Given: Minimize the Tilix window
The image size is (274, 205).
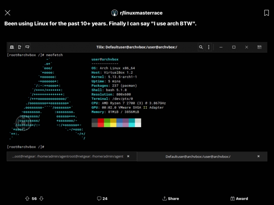Looking at the screenshot, I should coord(221,47).
